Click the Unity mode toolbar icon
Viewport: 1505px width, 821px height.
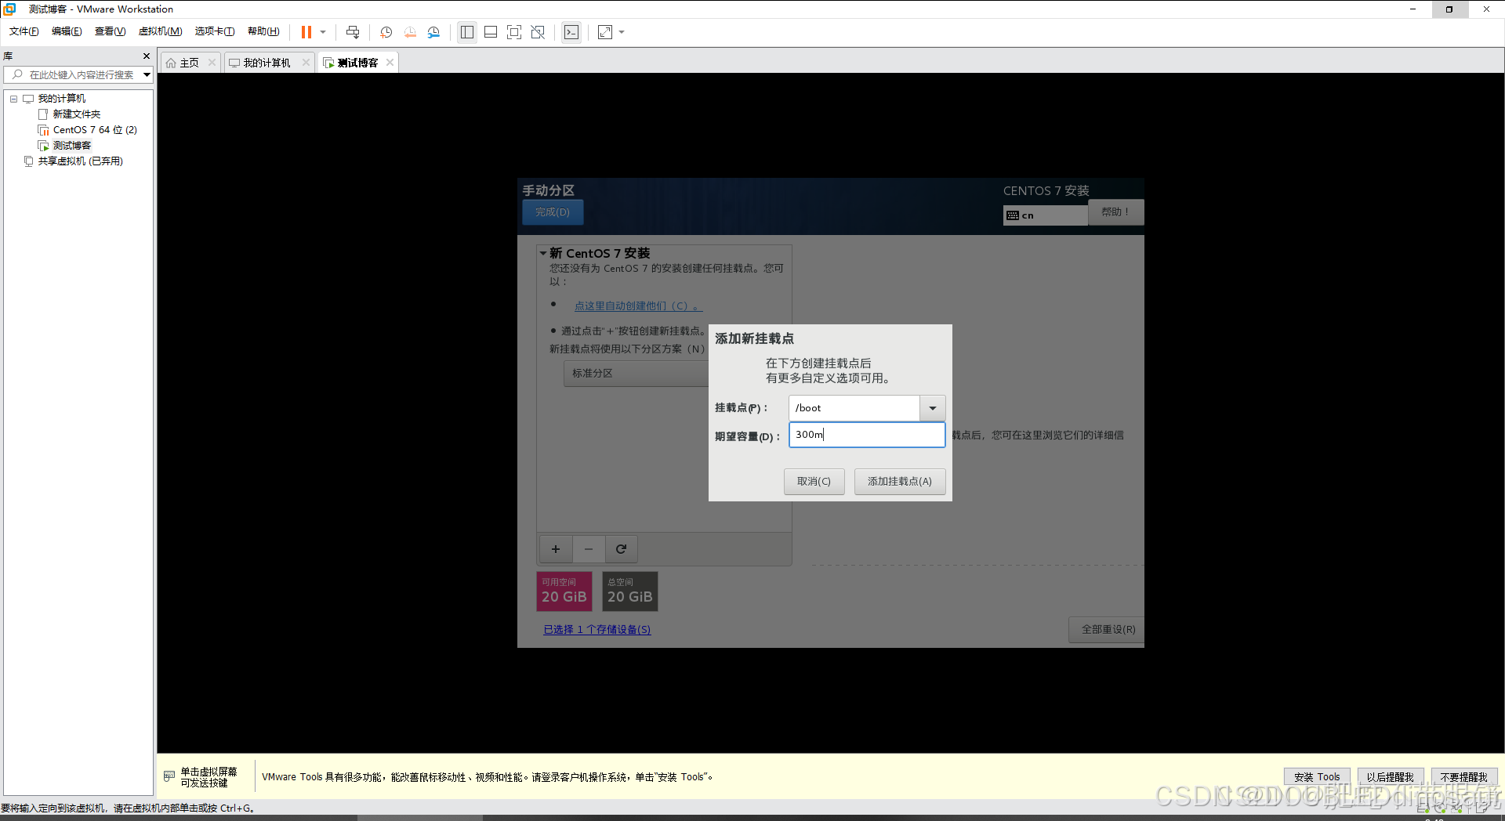[x=538, y=32]
